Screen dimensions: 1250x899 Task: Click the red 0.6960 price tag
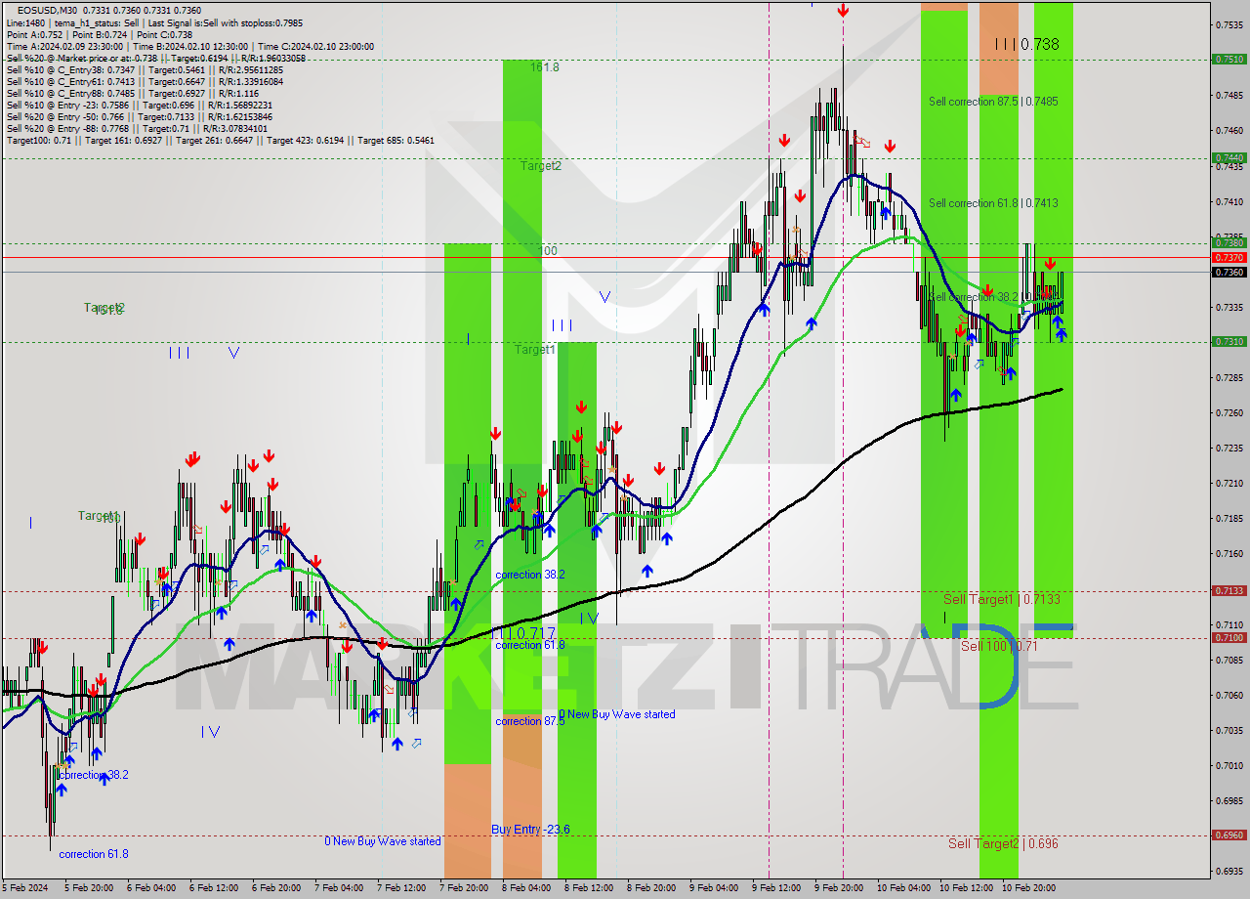(1228, 835)
